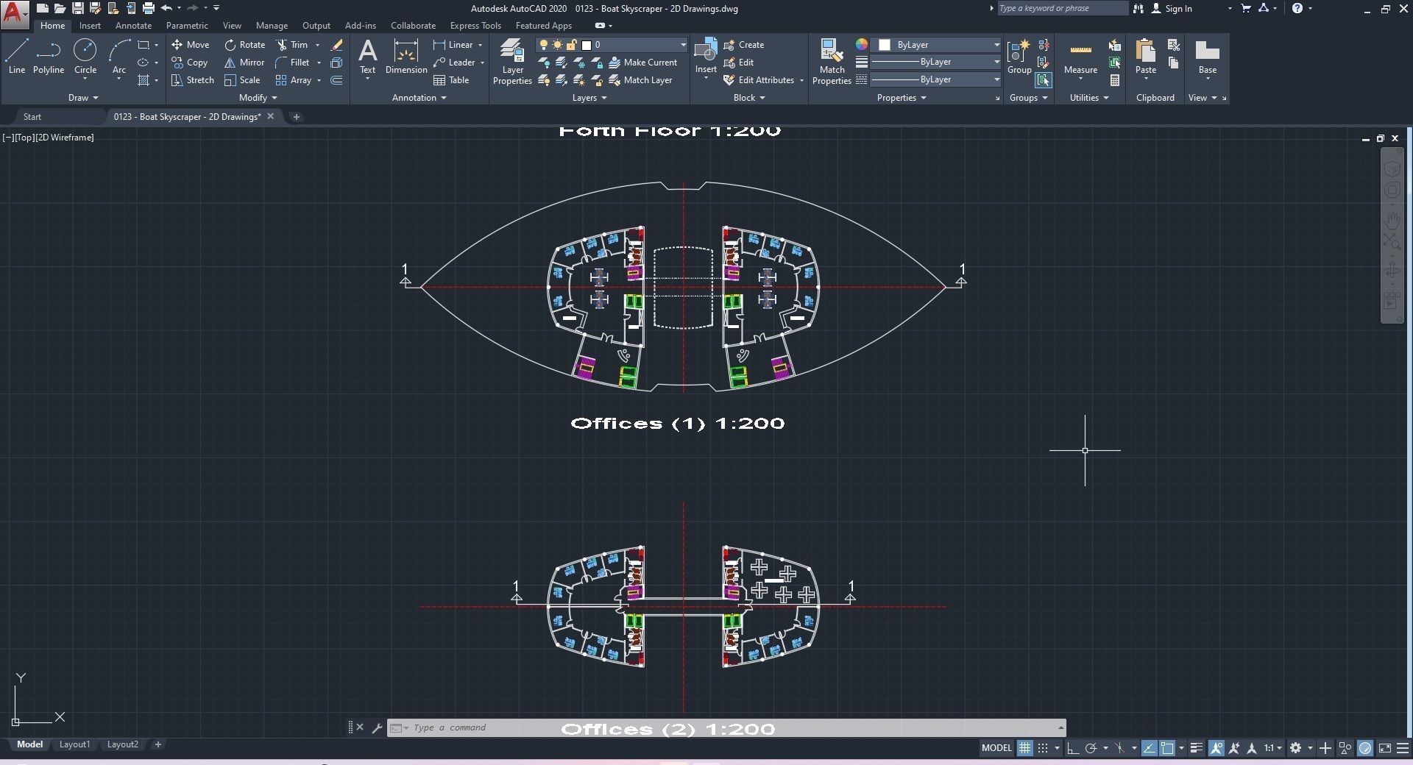Click the Match Layer button

(x=641, y=80)
